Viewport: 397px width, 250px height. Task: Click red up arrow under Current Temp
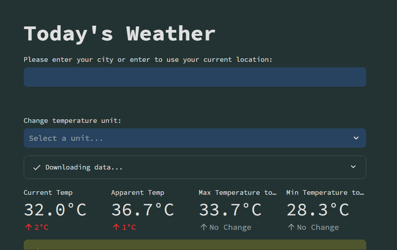[x=28, y=227]
